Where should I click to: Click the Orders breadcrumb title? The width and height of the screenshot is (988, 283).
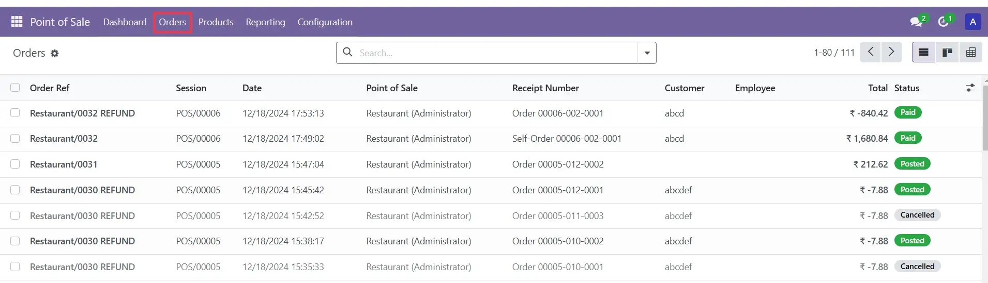[29, 53]
